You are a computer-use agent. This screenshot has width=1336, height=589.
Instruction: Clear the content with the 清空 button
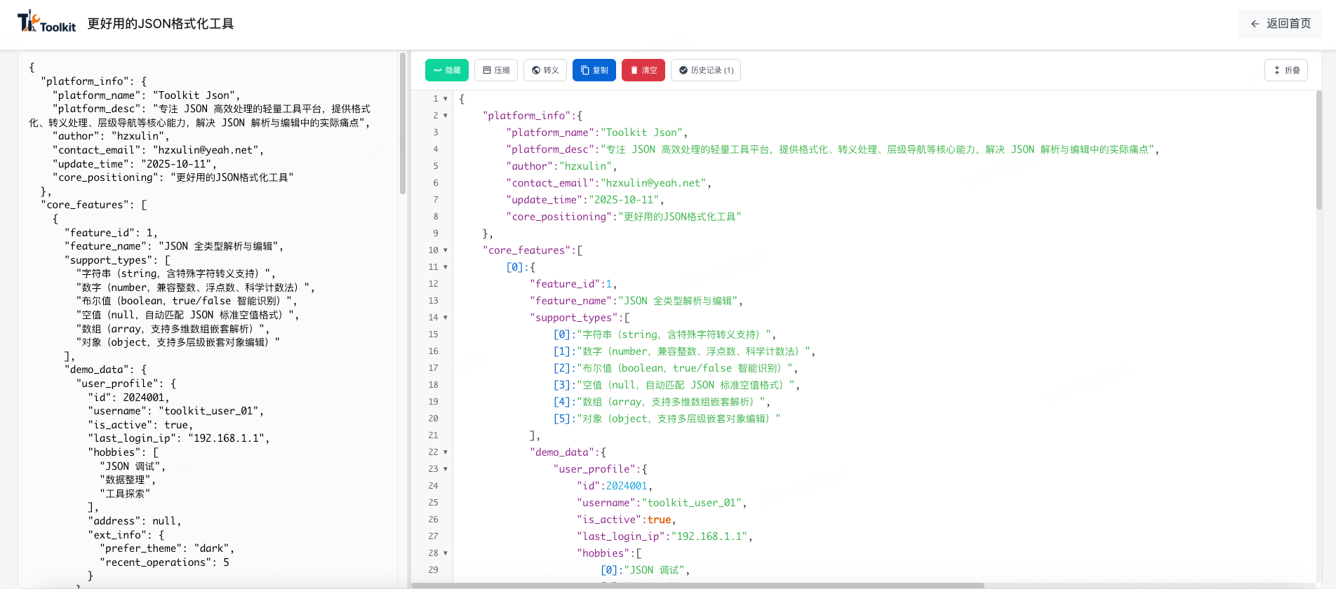(x=643, y=70)
